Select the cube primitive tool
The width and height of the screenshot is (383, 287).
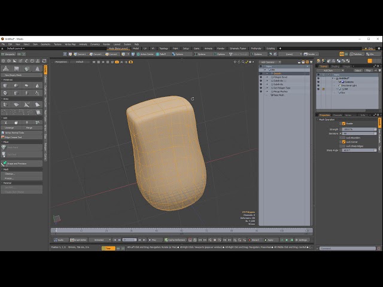pyautogui.click(x=5, y=86)
